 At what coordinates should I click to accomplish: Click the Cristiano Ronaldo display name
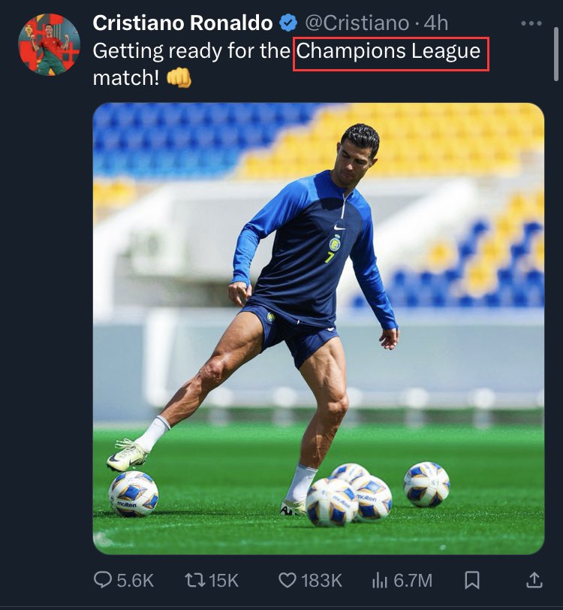[x=182, y=23]
